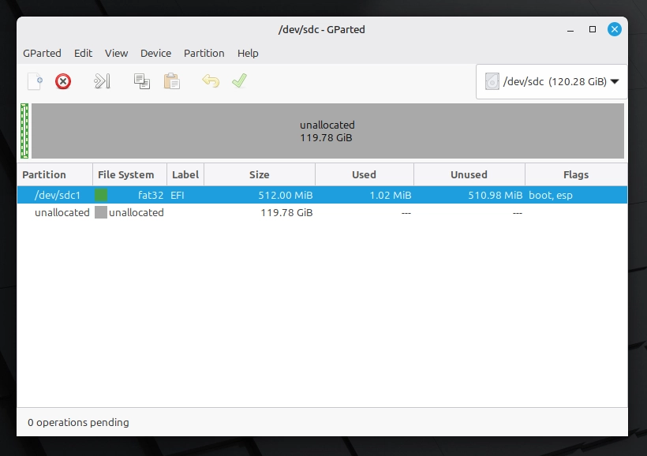647x456 pixels.
Task: Open the Partition menu
Action: coord(204,53)
